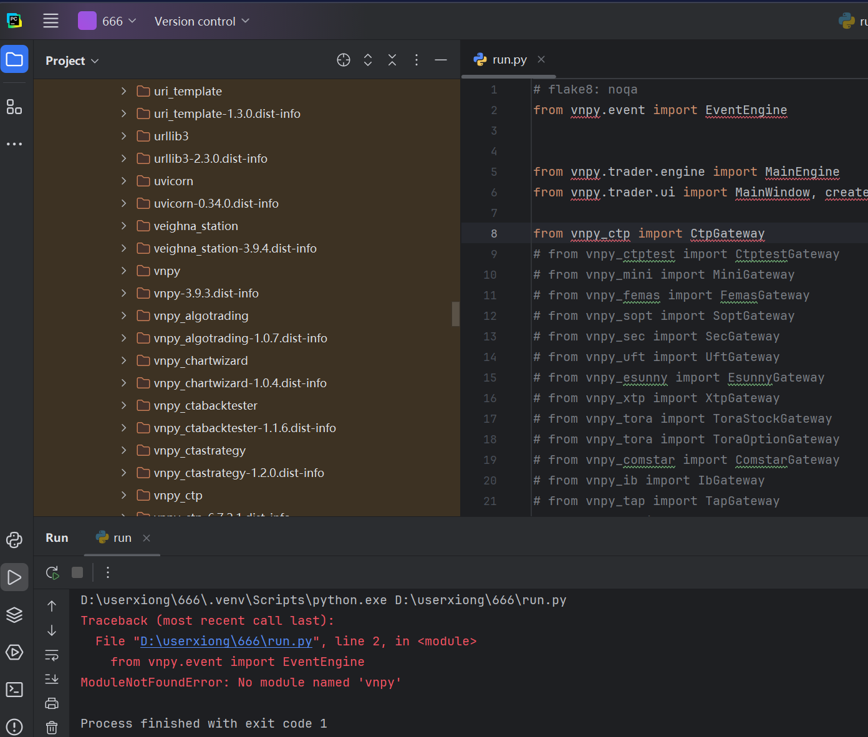Viewport: 868px width, 737px height.
Task: Open more Run toolbar actions
Action: [108, 572]
